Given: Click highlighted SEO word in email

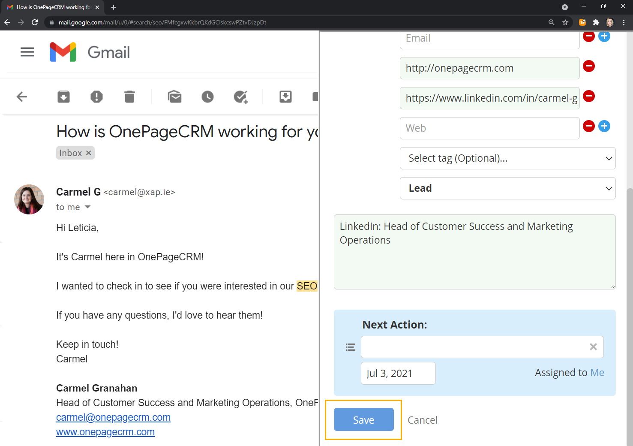Looking at the screenshot, I should click(x=307, y=286).
